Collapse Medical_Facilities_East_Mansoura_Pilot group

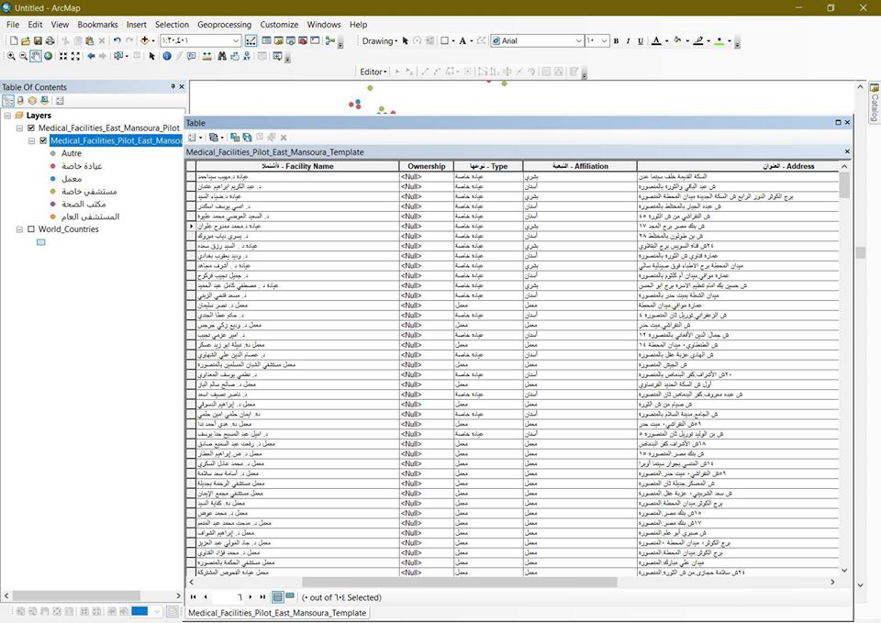click(x=19, y=128)
